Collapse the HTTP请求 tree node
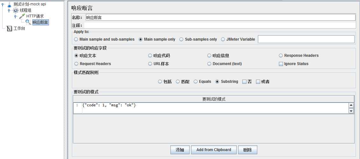Screen dimensions: 360x159 point(15,16)
